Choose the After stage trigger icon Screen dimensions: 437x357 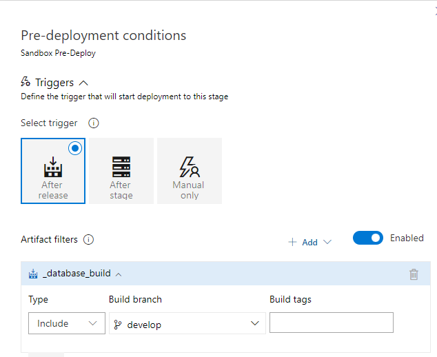pyautogui.click(x=121, y=167)
